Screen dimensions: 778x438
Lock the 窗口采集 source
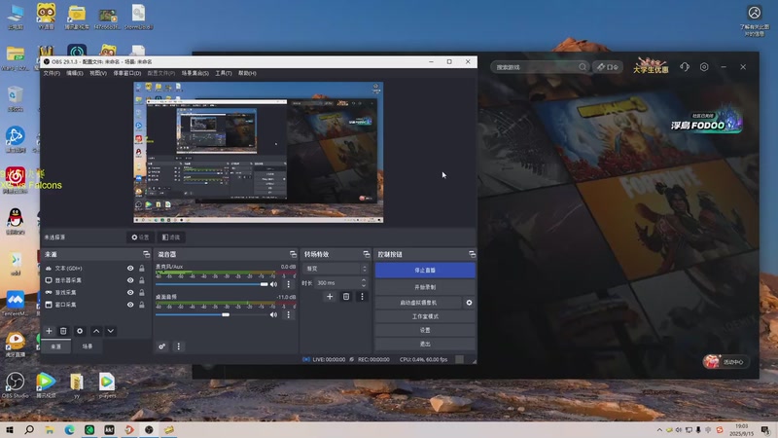pos(142,305)
